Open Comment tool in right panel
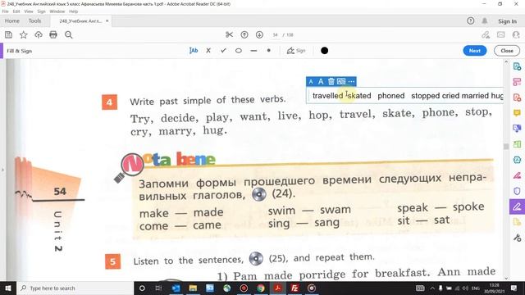 pos(517,113)
